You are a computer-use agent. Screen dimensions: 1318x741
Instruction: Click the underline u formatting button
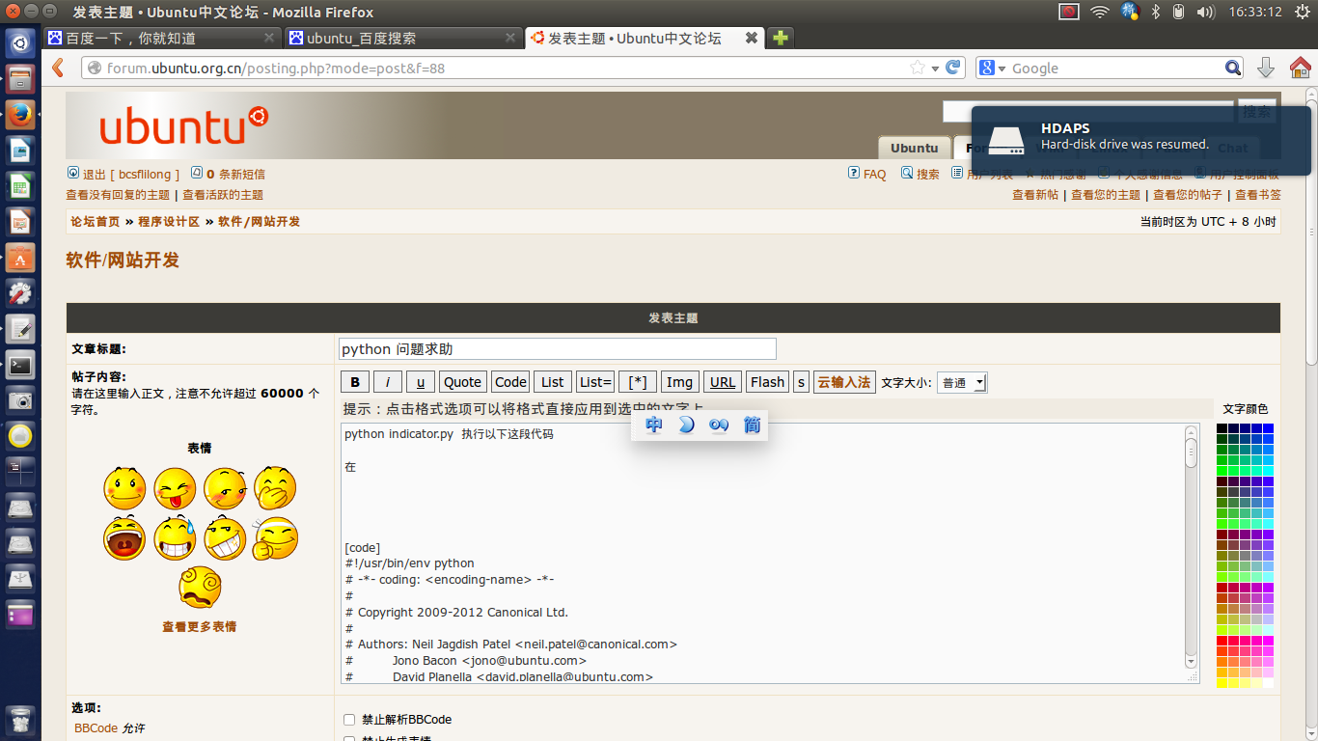pos(421,382)
